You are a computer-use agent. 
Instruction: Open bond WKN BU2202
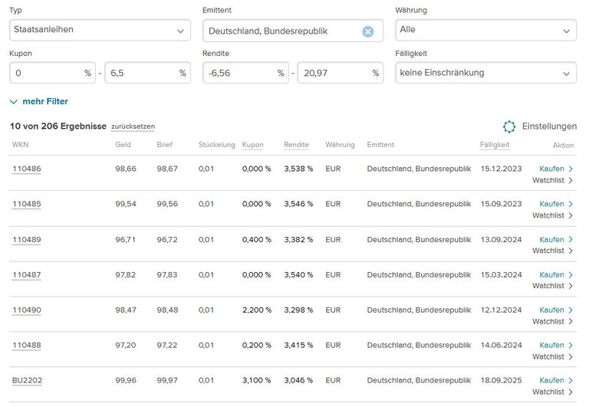(27, 380)
